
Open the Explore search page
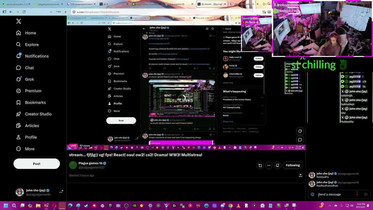tap(27, 45)
